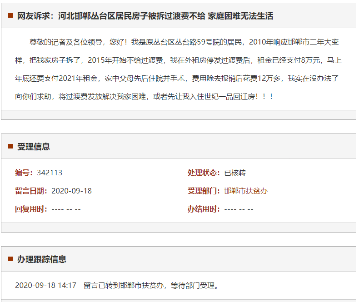The width and height of the screenshot is (359, 302).
Task: Select the 已核转 status value
Action: pos(235,173)
